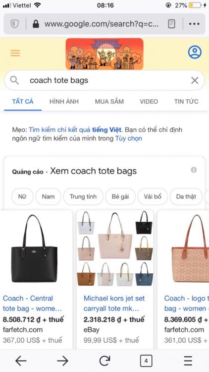Open the black Coach Central tote thumbnail

point(34,248)
